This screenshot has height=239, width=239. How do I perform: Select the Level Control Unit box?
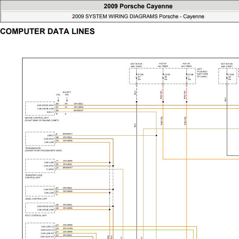(x=40, y=191)
